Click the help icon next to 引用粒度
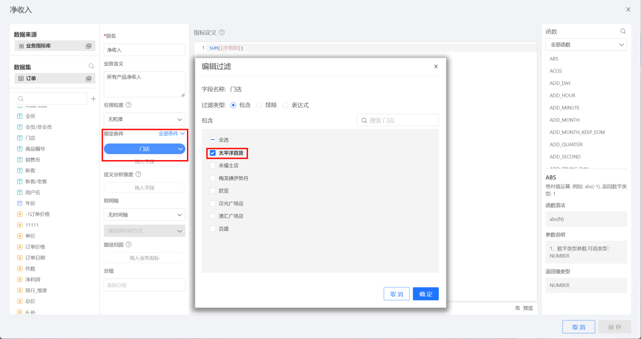Image resolution: width=641 pixels, height=339 pixels. (129, 105)
